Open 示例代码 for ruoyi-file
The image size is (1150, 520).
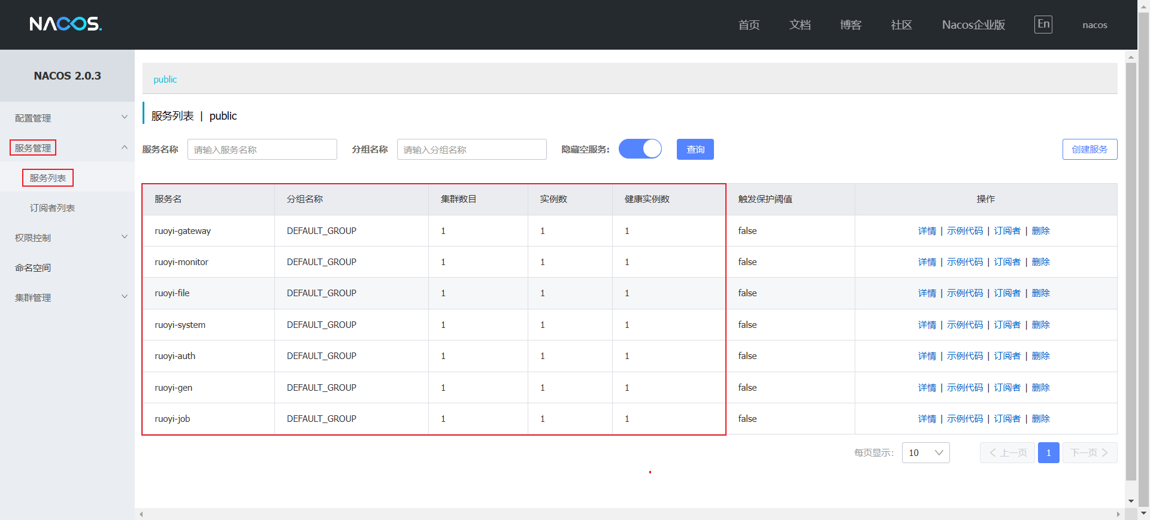[x=965, y=293]
